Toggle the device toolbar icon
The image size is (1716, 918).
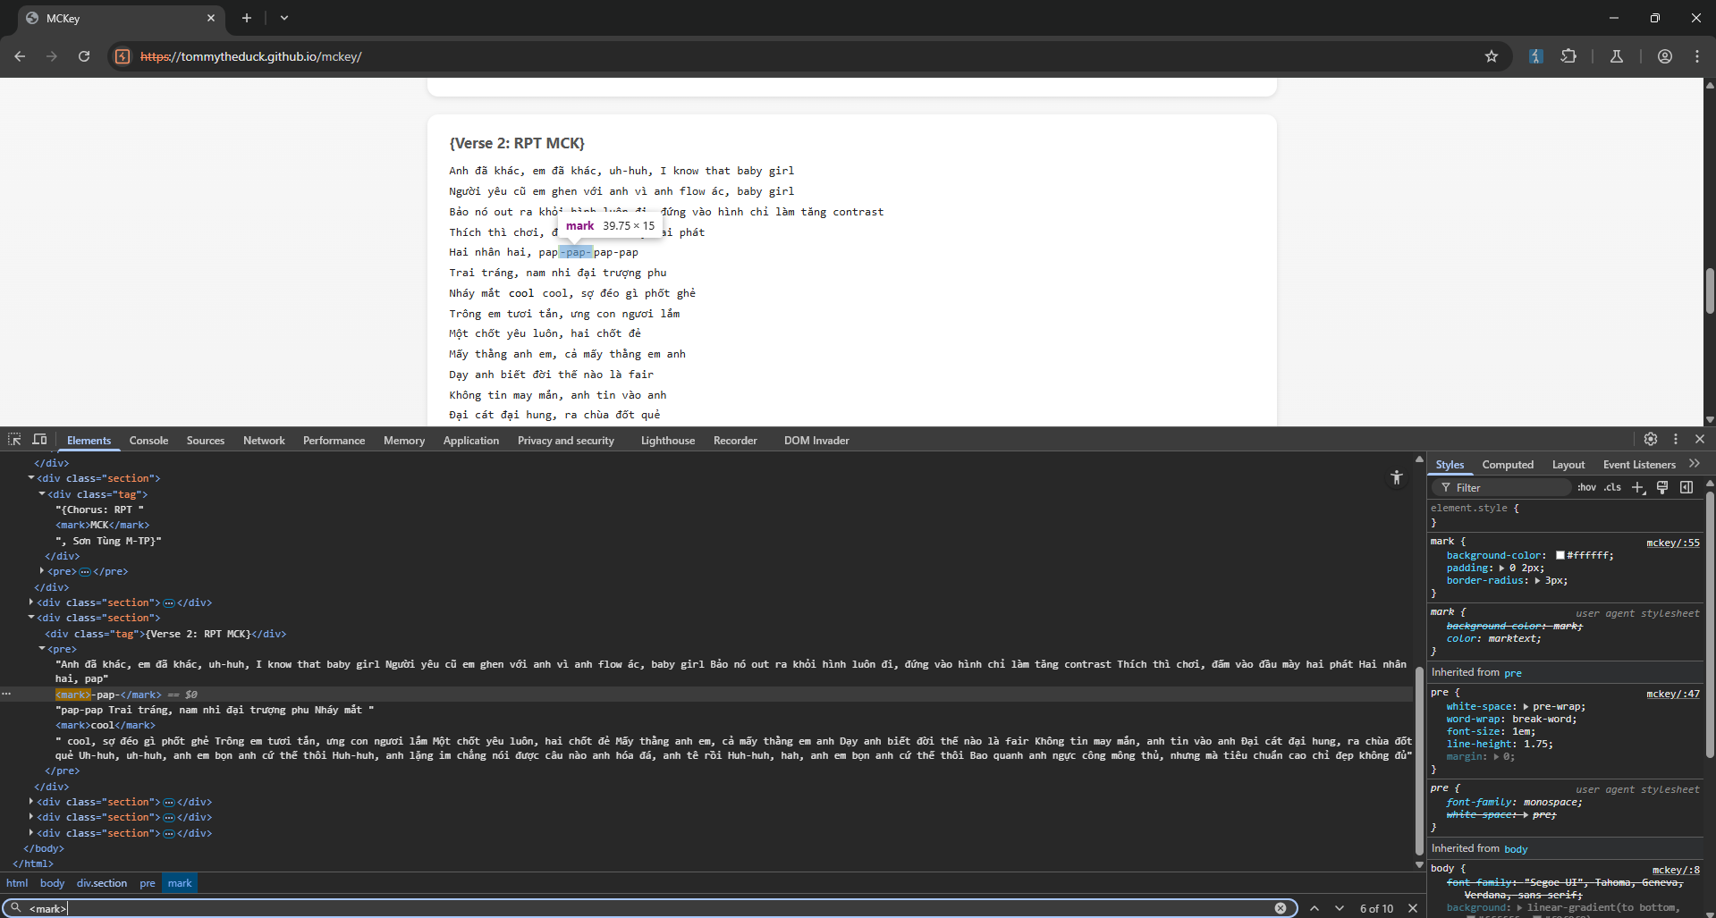pyautogui.click(x=39, y=439)
